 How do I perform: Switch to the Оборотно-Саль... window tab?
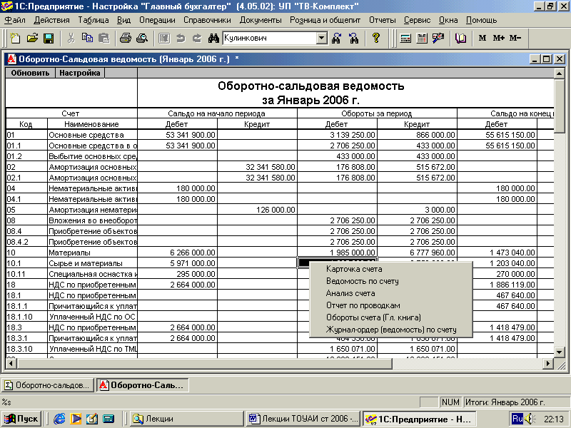[143, 385]
